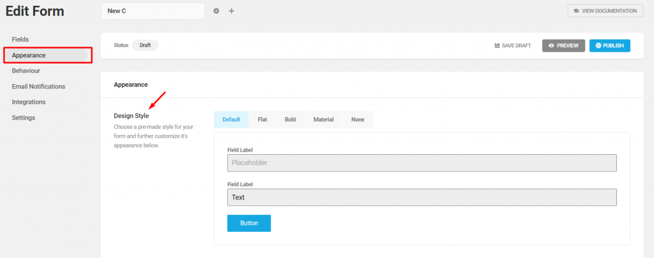Click the Publish button
The image size is (654, 258).
609,46
